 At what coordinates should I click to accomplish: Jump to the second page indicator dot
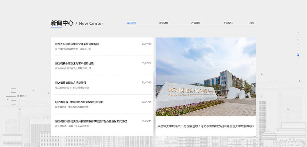pos(298,35)
